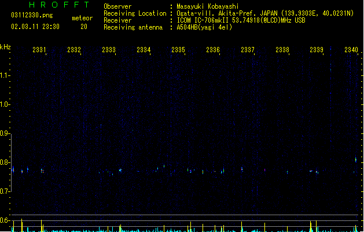
Task: Click the Receiving Location label
Action: 135,13
